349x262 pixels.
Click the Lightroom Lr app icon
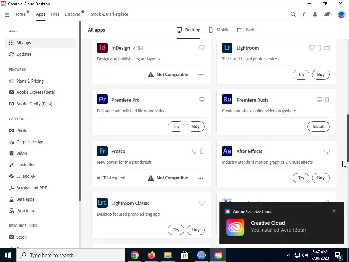pyautogui.click(x=227, y=48)
